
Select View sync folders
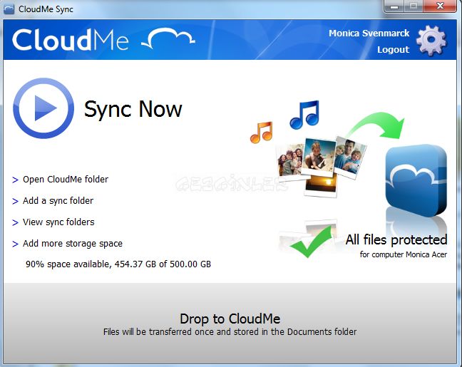click(58, 222)
